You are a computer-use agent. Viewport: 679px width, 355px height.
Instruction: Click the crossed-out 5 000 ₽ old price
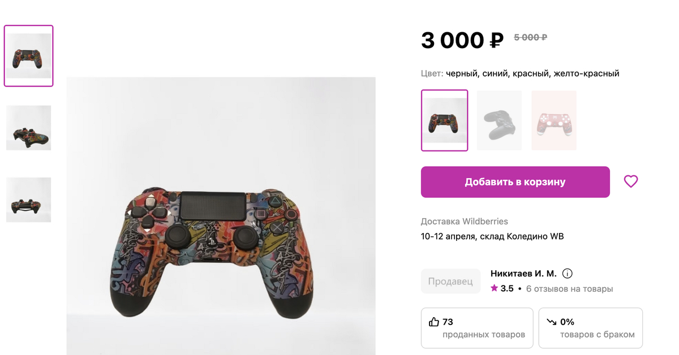coord(530,37)
